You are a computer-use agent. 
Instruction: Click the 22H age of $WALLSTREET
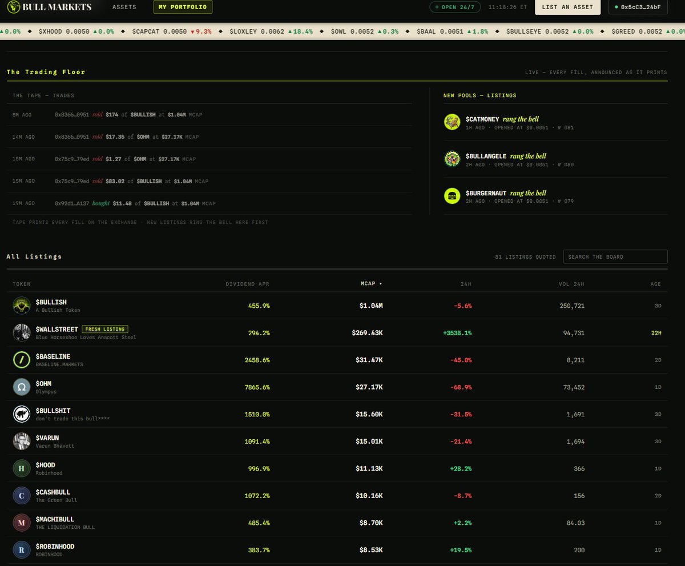(x=656, y=332)
